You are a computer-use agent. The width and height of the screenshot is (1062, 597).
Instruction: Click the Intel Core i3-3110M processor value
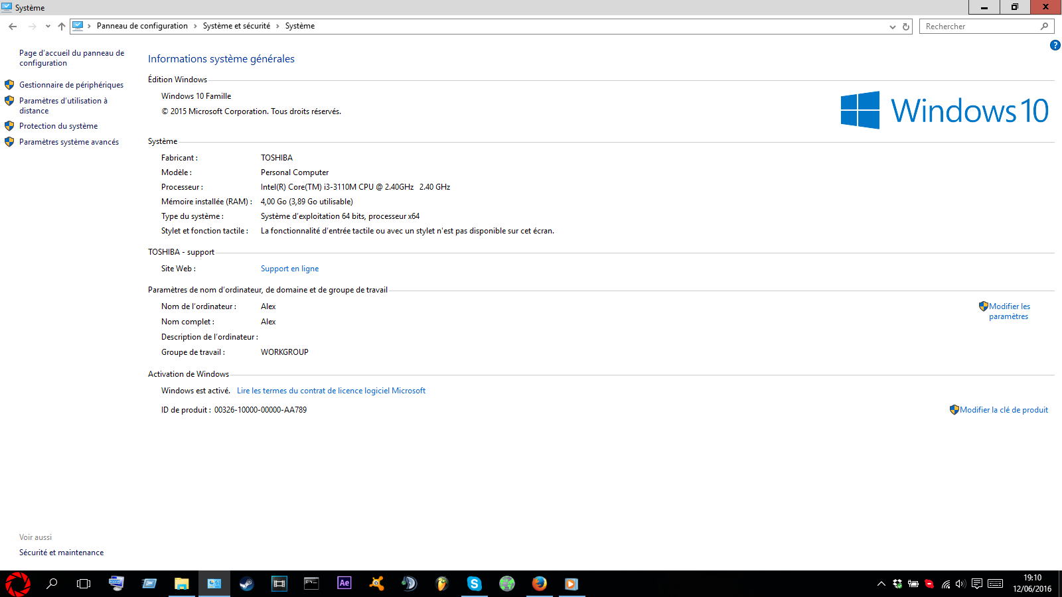tap(355, 187)
